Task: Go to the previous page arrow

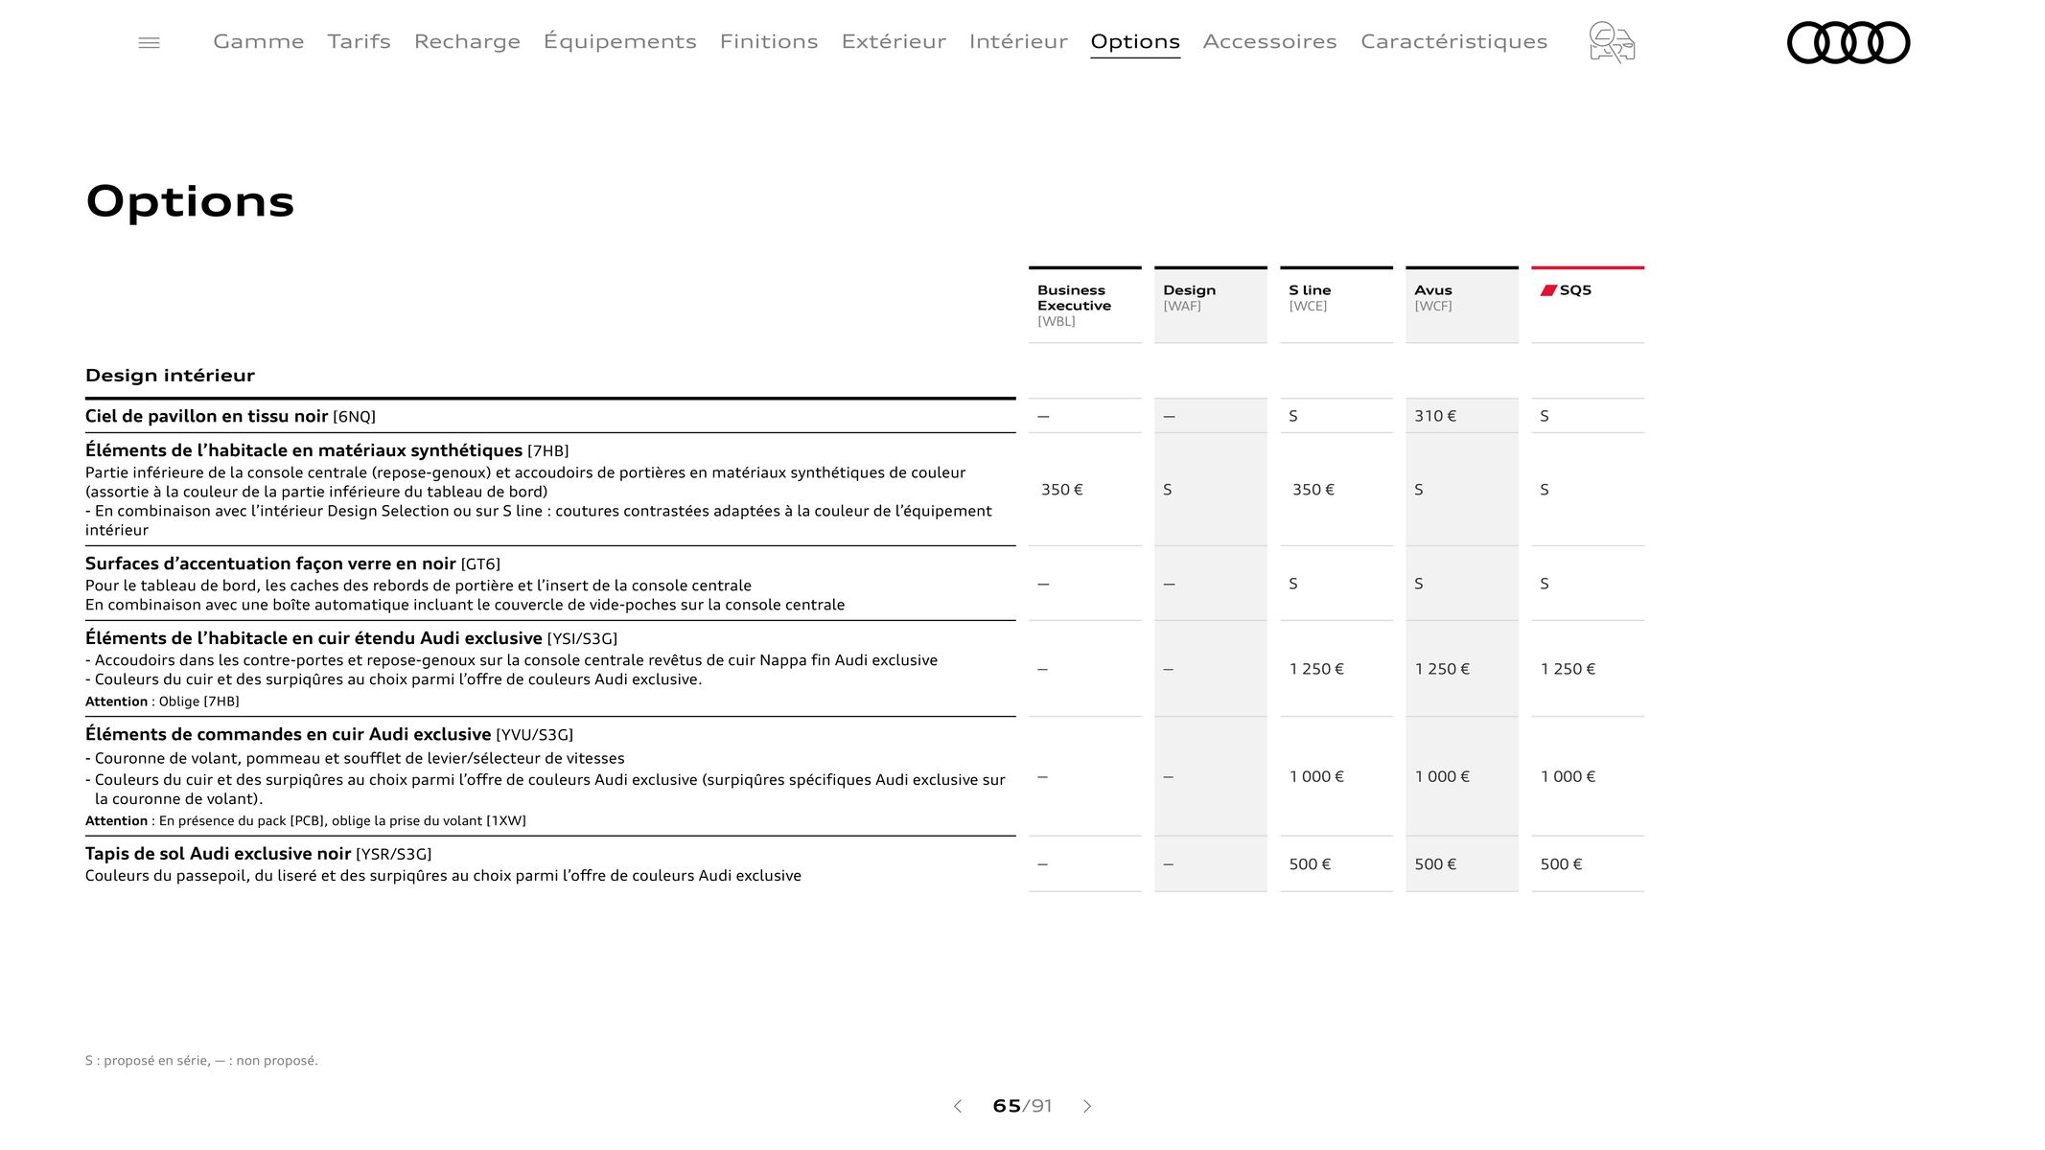Action: point(957,1106)
